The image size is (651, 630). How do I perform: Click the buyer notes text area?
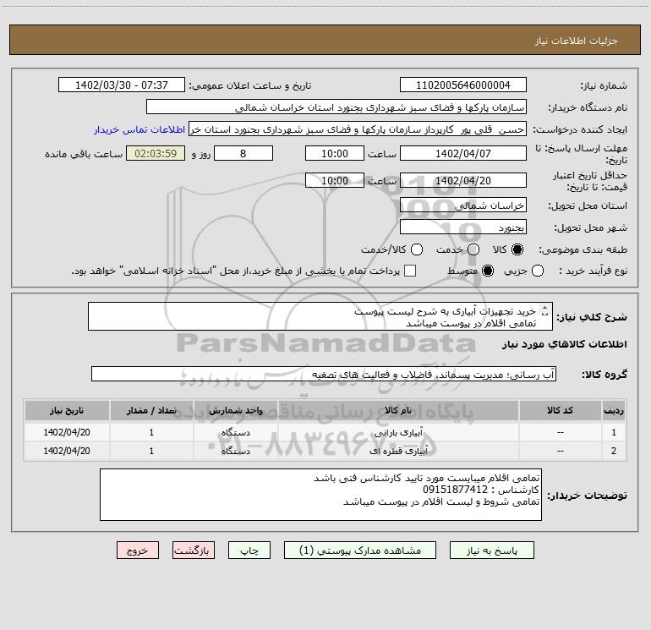[x=320, y=495]
